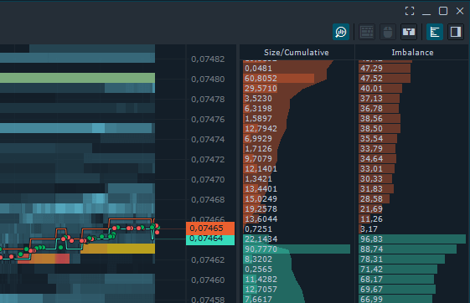The height and width of the screenshot is (303, 470).
Task: Click the 96,83 green imbalance bar
Action: (x=412, y=239)
